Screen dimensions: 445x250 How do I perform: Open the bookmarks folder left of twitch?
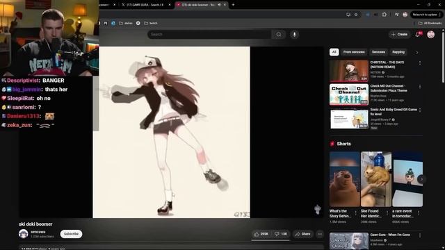coord(125,23)
